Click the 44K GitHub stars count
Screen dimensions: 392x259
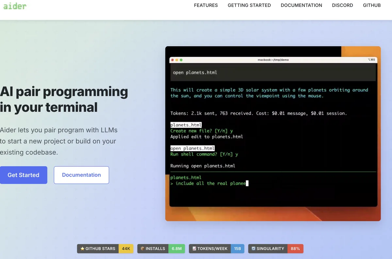click(x=126, y=249)
